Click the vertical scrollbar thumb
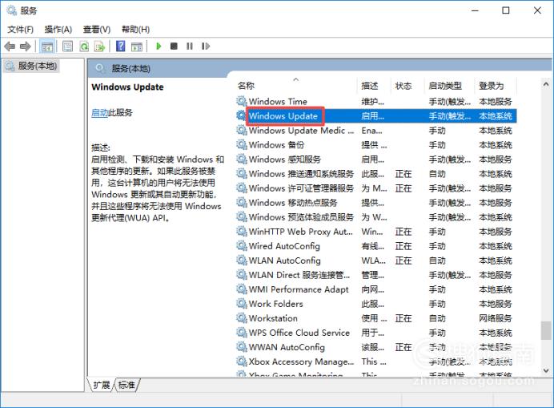The width and height of the screenshot is (554, 408). click(x=546, y=330)
